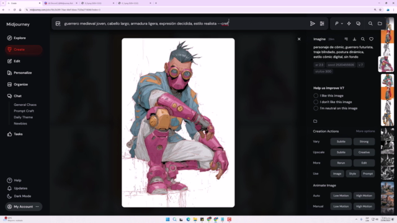Toggle the fast-mode lightning icon
The height and width of the screenshot is (223, 397).
point(349,24)
